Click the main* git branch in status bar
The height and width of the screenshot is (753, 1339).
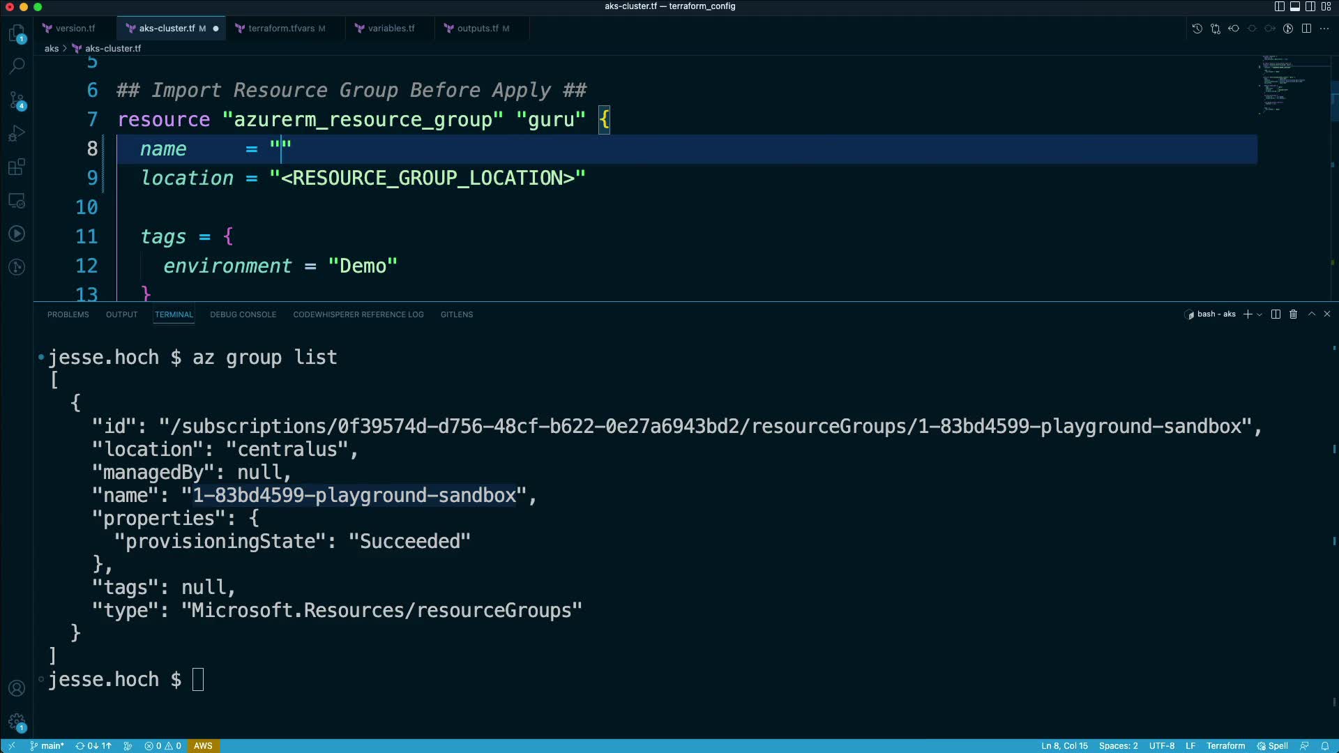coord(47,746)
